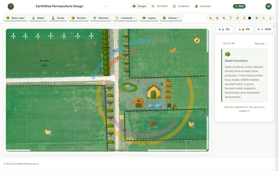Click the canvas horizontal scrollbar

click(89, 150)
